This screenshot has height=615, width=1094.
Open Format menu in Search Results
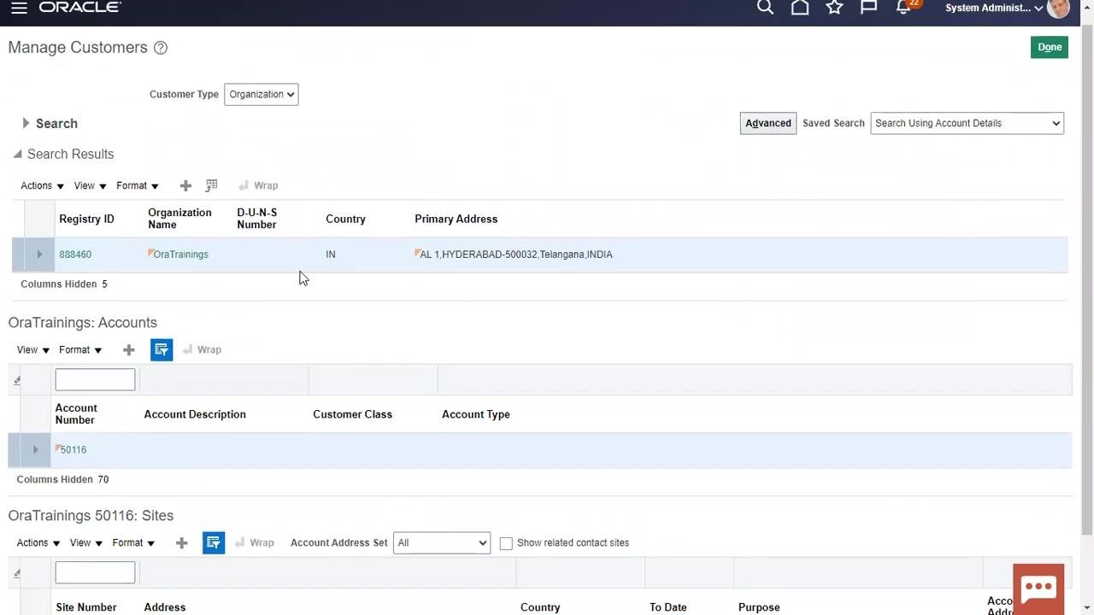[137, 185]
